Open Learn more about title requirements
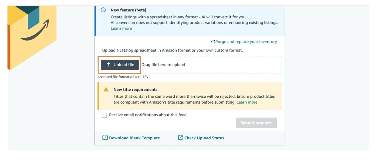 pyautogui.click(x=247, y=102)
